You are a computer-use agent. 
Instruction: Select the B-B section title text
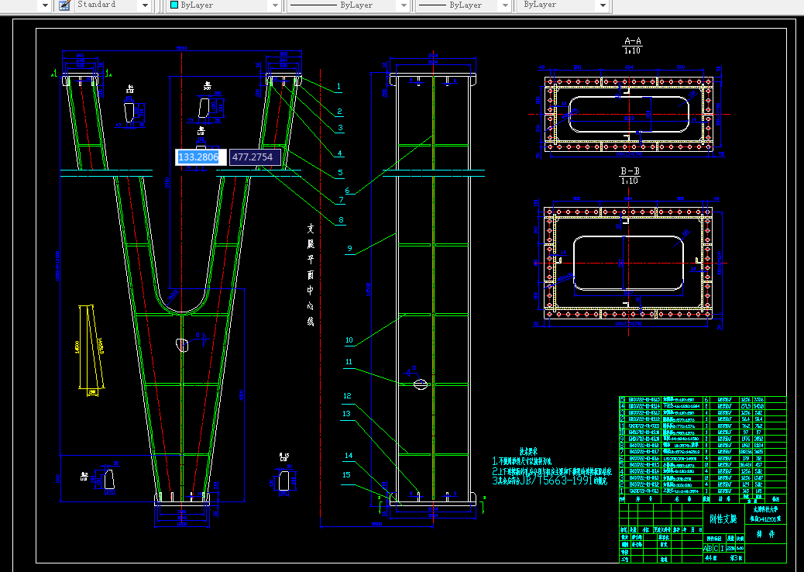pos(630,171)
